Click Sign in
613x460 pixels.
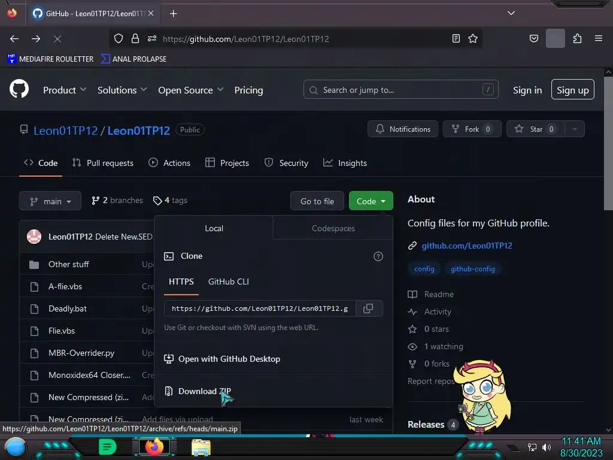click(x=527, y=90)
